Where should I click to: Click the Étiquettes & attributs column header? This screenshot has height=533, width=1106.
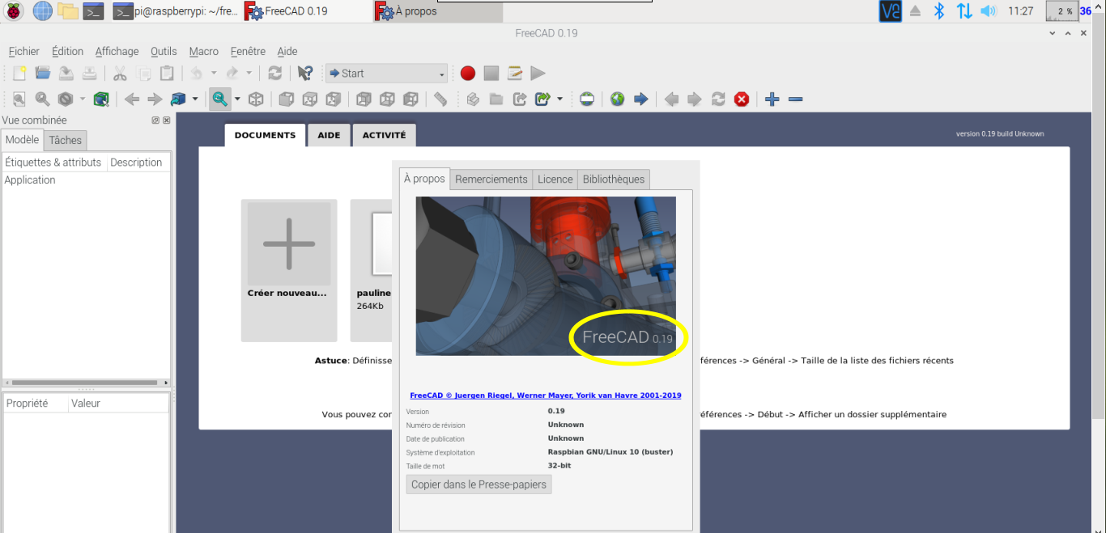click(x=53, y=163)
